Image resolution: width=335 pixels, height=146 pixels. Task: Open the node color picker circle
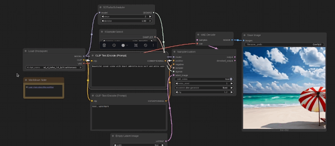123,45
